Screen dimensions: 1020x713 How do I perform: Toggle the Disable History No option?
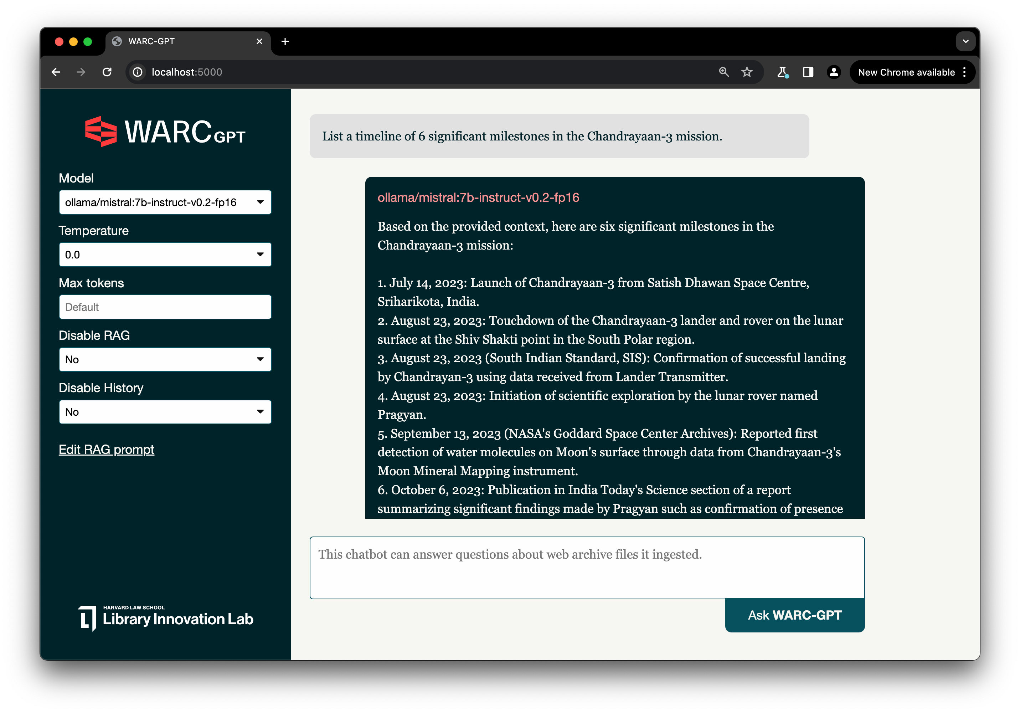[165, 412]
